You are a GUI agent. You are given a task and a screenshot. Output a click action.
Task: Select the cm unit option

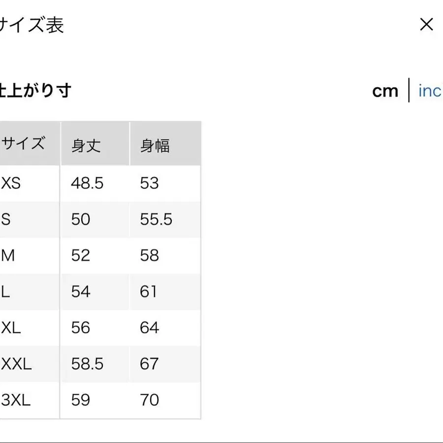coord(385,91)
